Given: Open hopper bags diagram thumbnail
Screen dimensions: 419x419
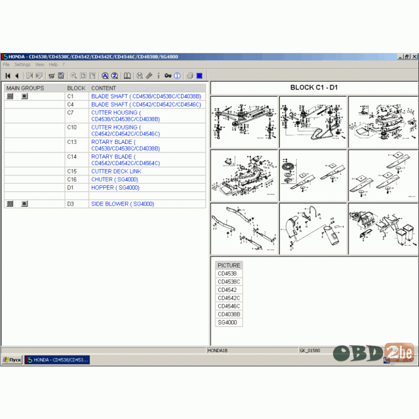Looking at the screenshot, I should click(383, 229).
